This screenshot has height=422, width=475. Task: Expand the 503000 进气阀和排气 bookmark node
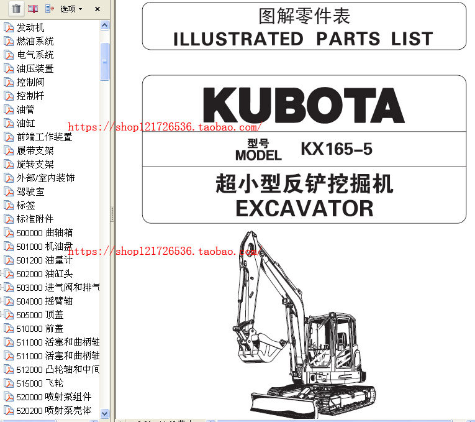1,287
